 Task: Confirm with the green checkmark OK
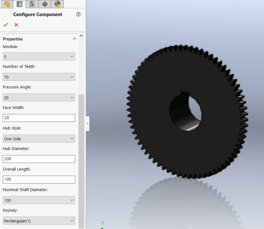click(x=5, y=25)
